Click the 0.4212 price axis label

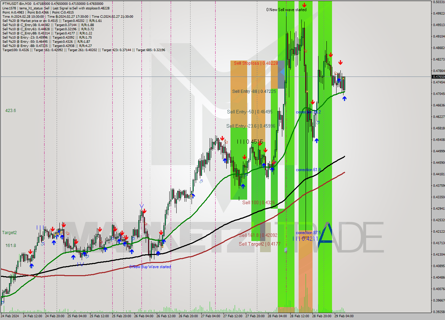coord(438,231)
